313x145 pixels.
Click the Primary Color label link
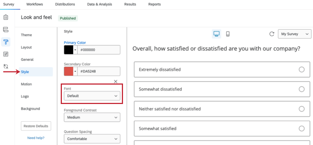click(x=75, y=42)
